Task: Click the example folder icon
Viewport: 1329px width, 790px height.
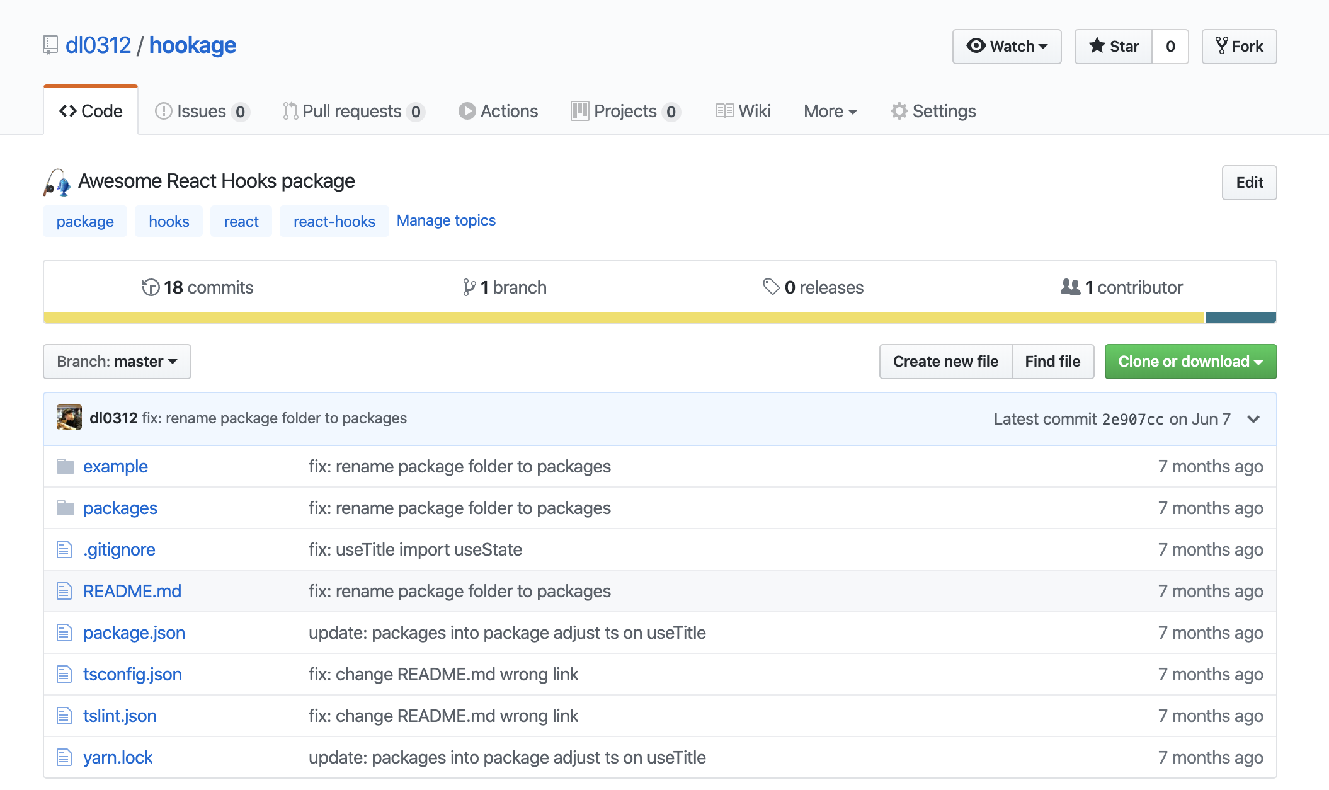Action: [66, 466]
